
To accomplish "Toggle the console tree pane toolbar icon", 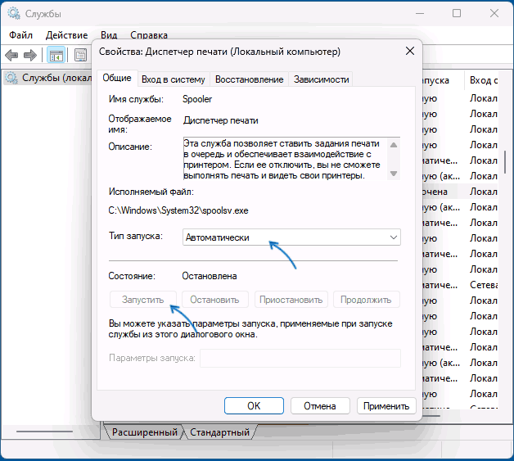I will [x=56, y=55].
